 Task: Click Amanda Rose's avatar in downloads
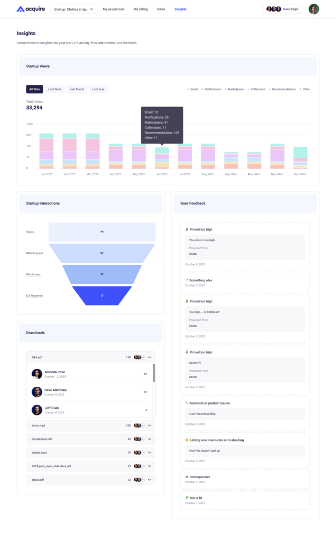pyautogui.click(x=37, y=374)
